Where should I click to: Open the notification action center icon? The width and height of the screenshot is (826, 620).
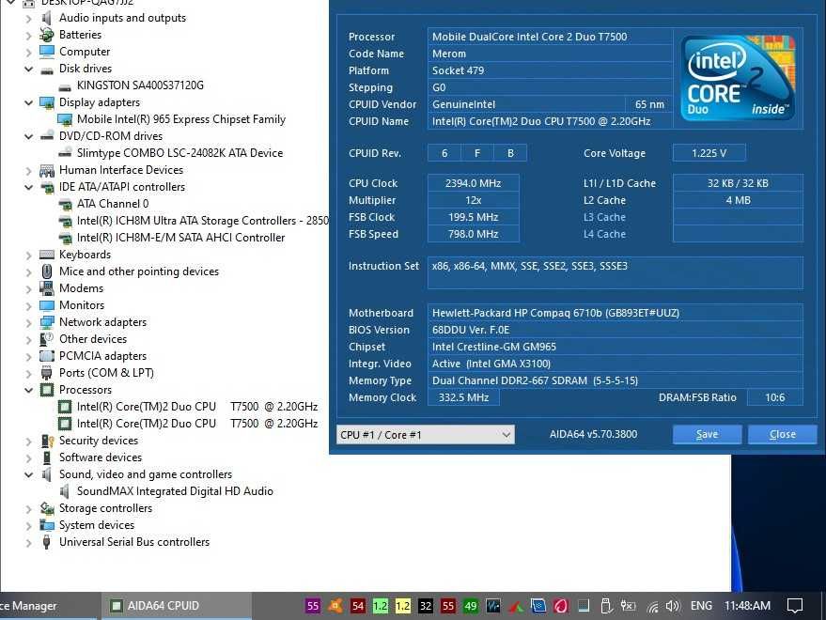(794, 606)
